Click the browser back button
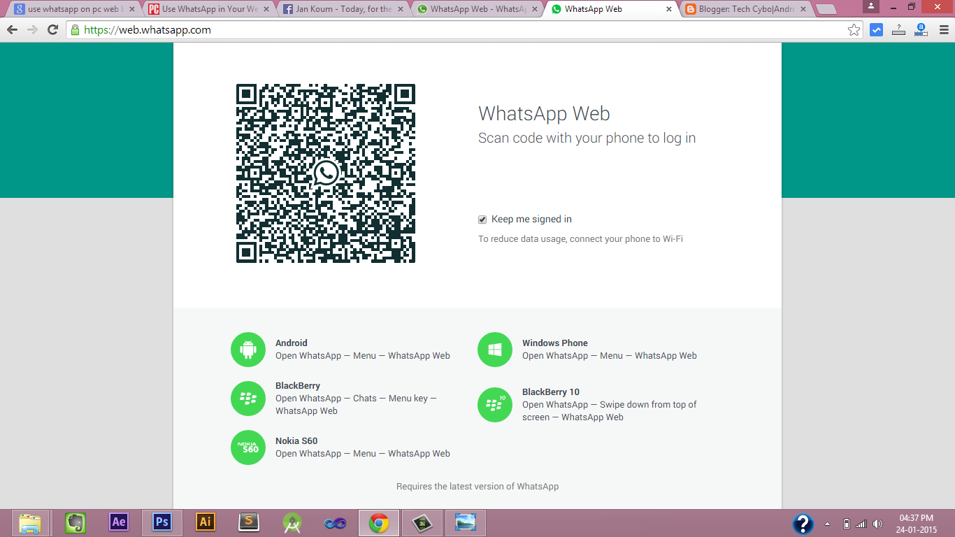The width and height of the screenshot is (955, 537). [x=11, y=30]
